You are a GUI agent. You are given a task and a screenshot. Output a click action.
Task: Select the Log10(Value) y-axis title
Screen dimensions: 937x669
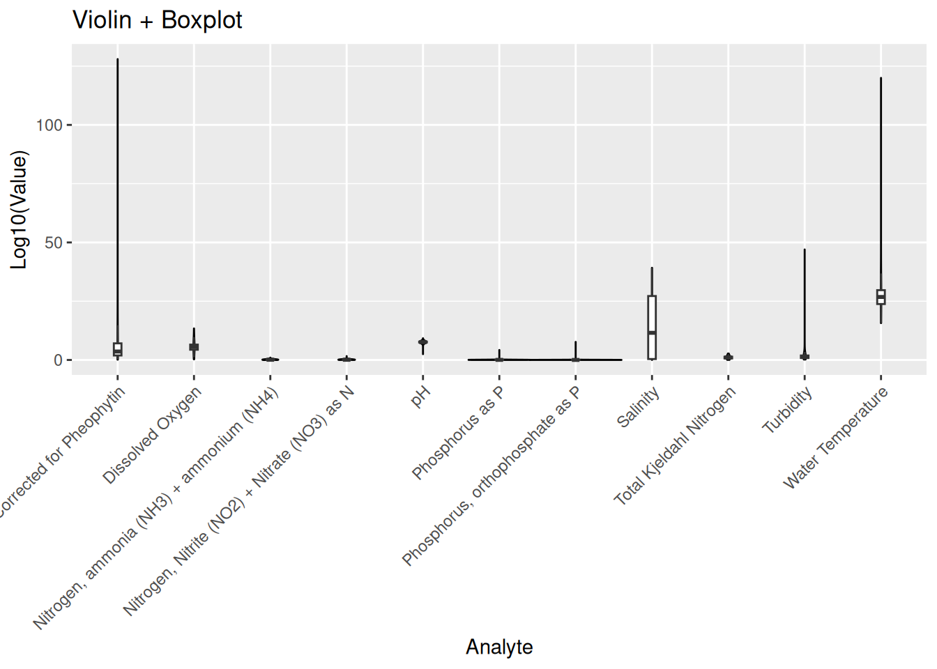pos(19,210)
